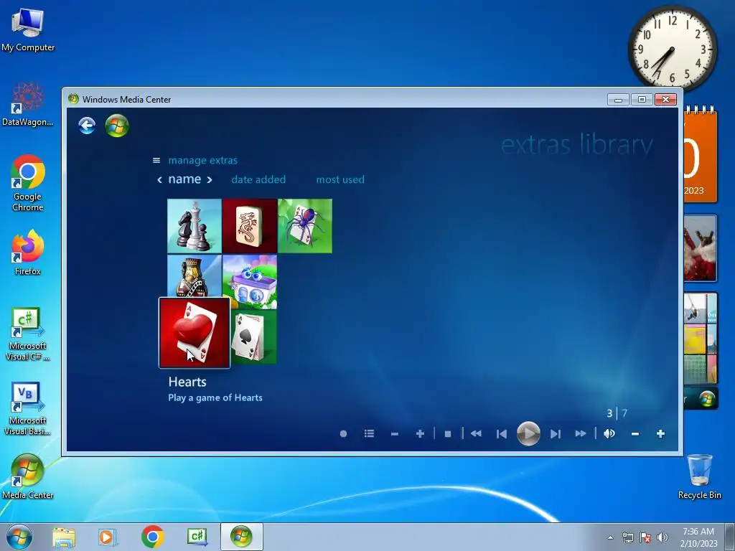Image resolution: width=735 pixels, height=551 pixels.
Task: Click the Windows Media Center title bar icon
Action: coord(73,99)
